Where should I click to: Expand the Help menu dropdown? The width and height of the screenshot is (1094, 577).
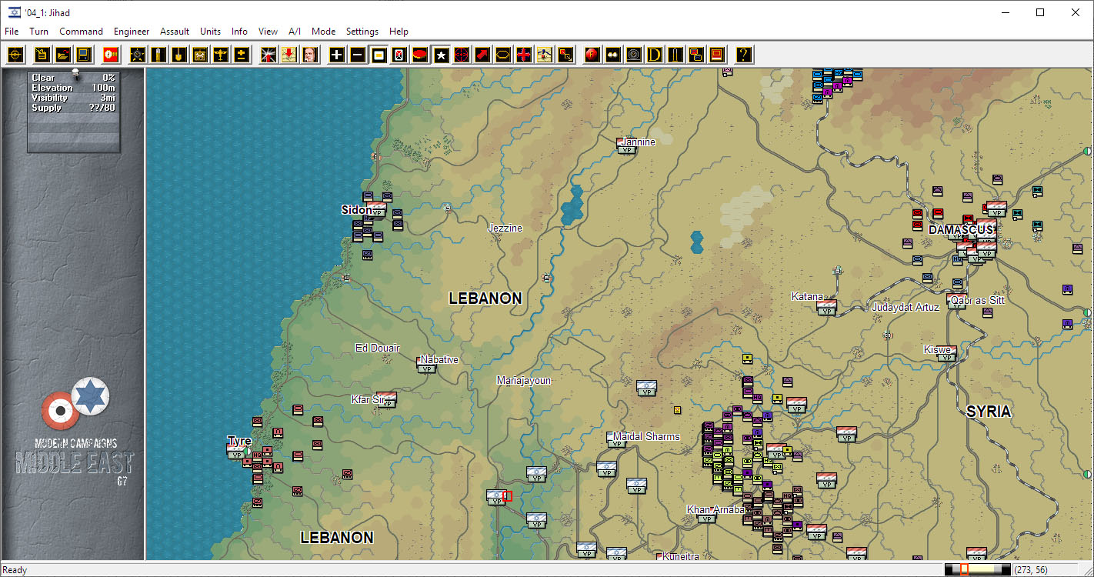pos(399,32)
